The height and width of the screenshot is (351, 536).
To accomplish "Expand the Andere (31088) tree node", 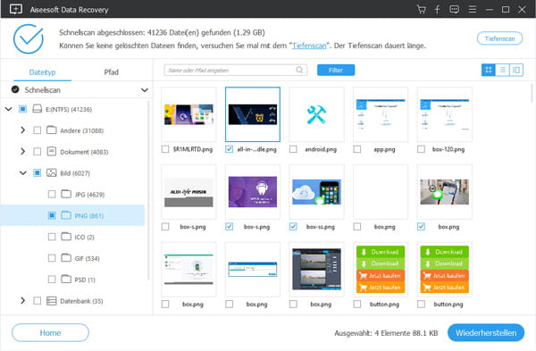I will tap(23, 130).
